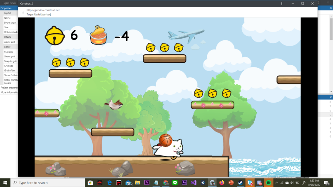Launch Adobe After Effects from taskbar
This screenshot has height=187, width=333.
coord(184,182)
